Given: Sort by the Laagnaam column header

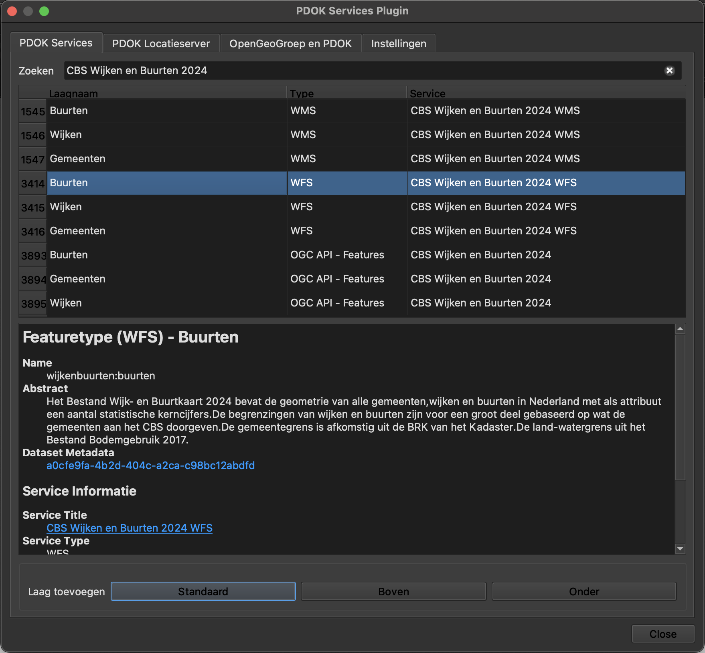Looking at the screenshot, I should [x=73, y=93].
